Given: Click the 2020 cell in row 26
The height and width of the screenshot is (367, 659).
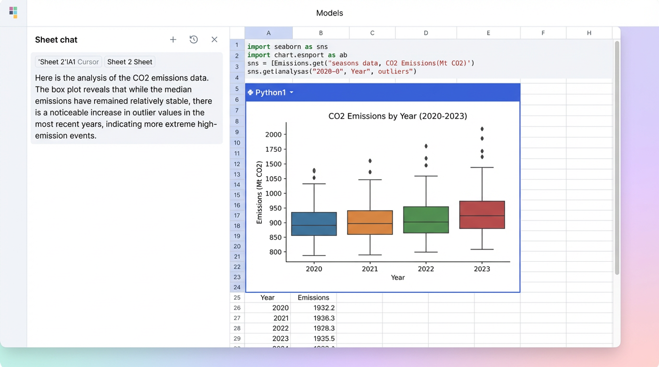Looking at the screenshot, I should point(268,308).
